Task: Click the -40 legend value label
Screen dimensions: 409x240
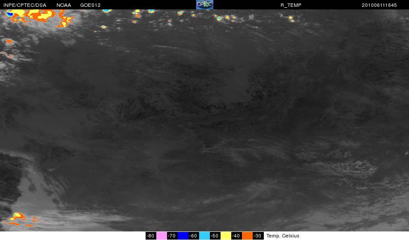Action: (x=236, y=236)
